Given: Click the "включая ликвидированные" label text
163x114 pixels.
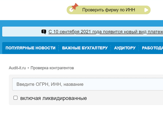Looking at the screenshot, I should (x=53, y=98).
